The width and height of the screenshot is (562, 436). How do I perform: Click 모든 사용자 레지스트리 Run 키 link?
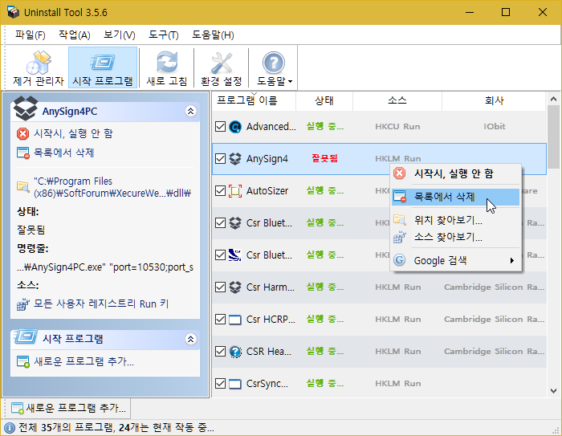(100, 304)
